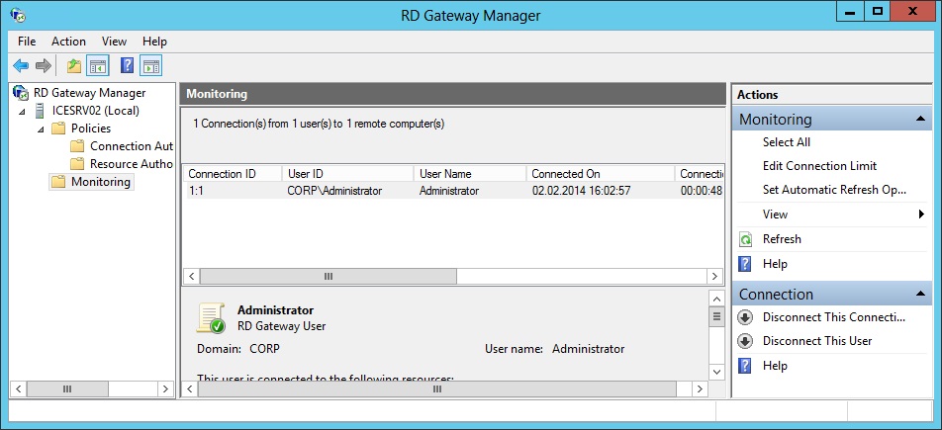Click the Resource Authorization folder icon
The image size is (942, 430).
77,164
